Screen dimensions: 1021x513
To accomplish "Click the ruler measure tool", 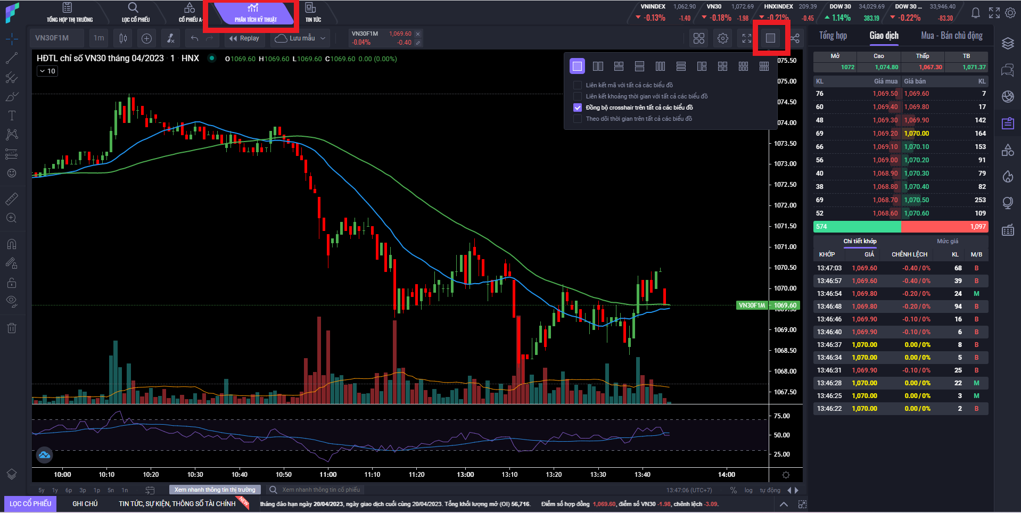I will point(12,199).
